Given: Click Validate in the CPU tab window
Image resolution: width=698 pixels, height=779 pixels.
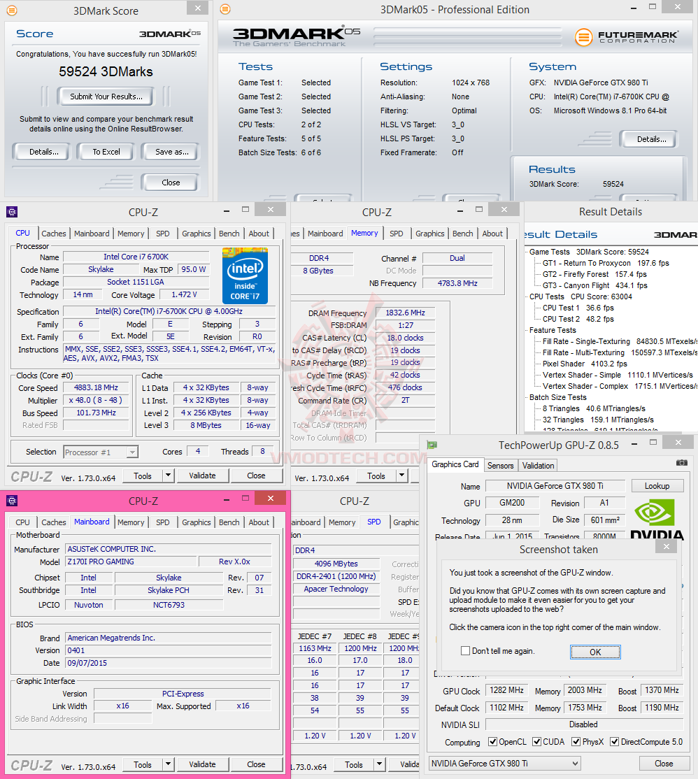Looking at the screenshot, I should click(202, 476).
